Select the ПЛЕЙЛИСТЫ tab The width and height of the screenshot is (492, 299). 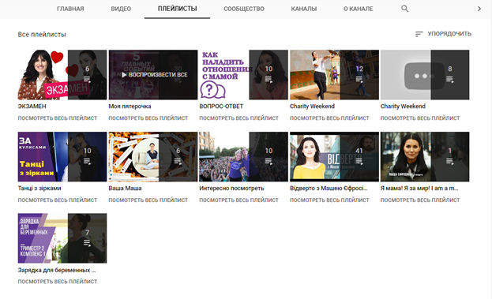click(x=177, y=9)
